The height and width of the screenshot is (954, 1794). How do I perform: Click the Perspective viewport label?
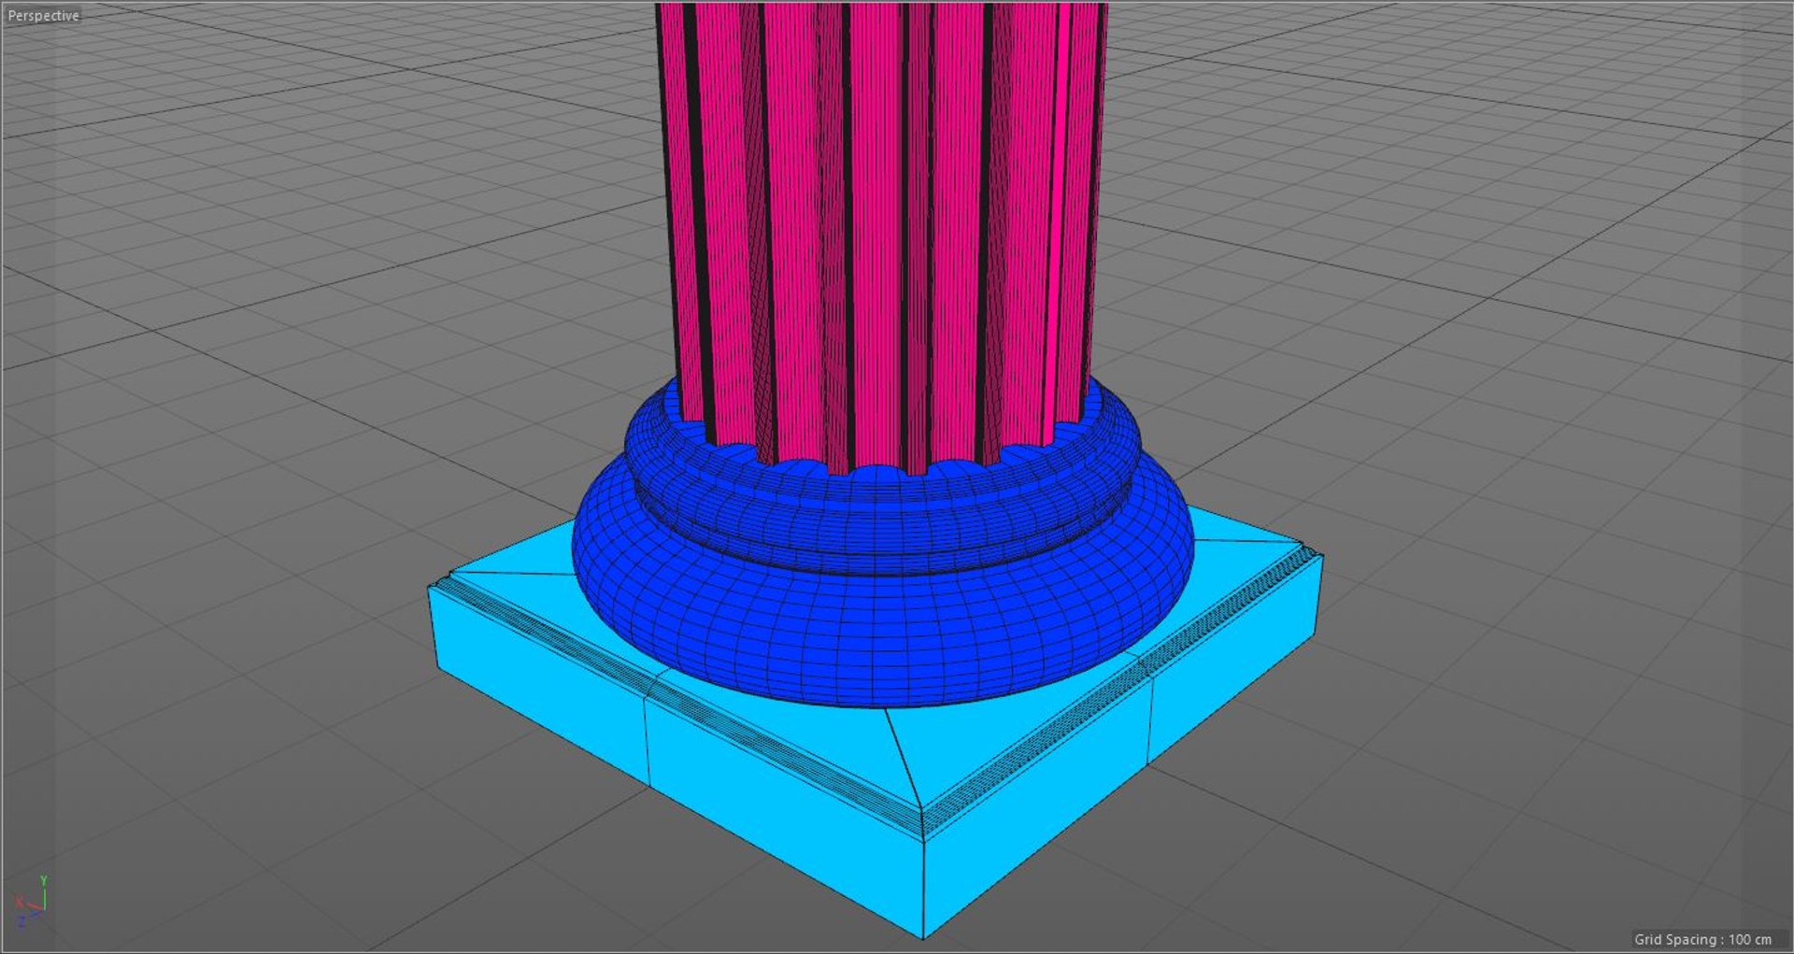pyautogui.click(x=43, y=16)
